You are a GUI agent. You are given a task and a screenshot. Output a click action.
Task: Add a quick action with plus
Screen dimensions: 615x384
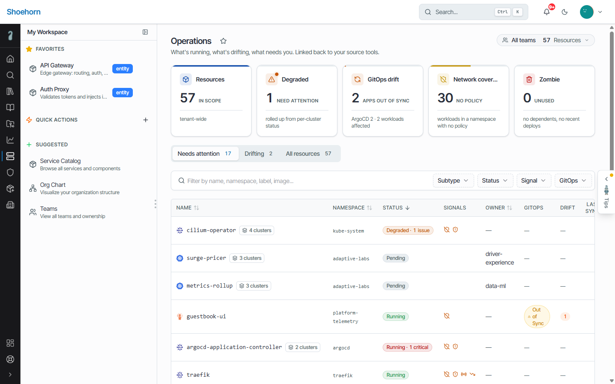click(146, 120)
